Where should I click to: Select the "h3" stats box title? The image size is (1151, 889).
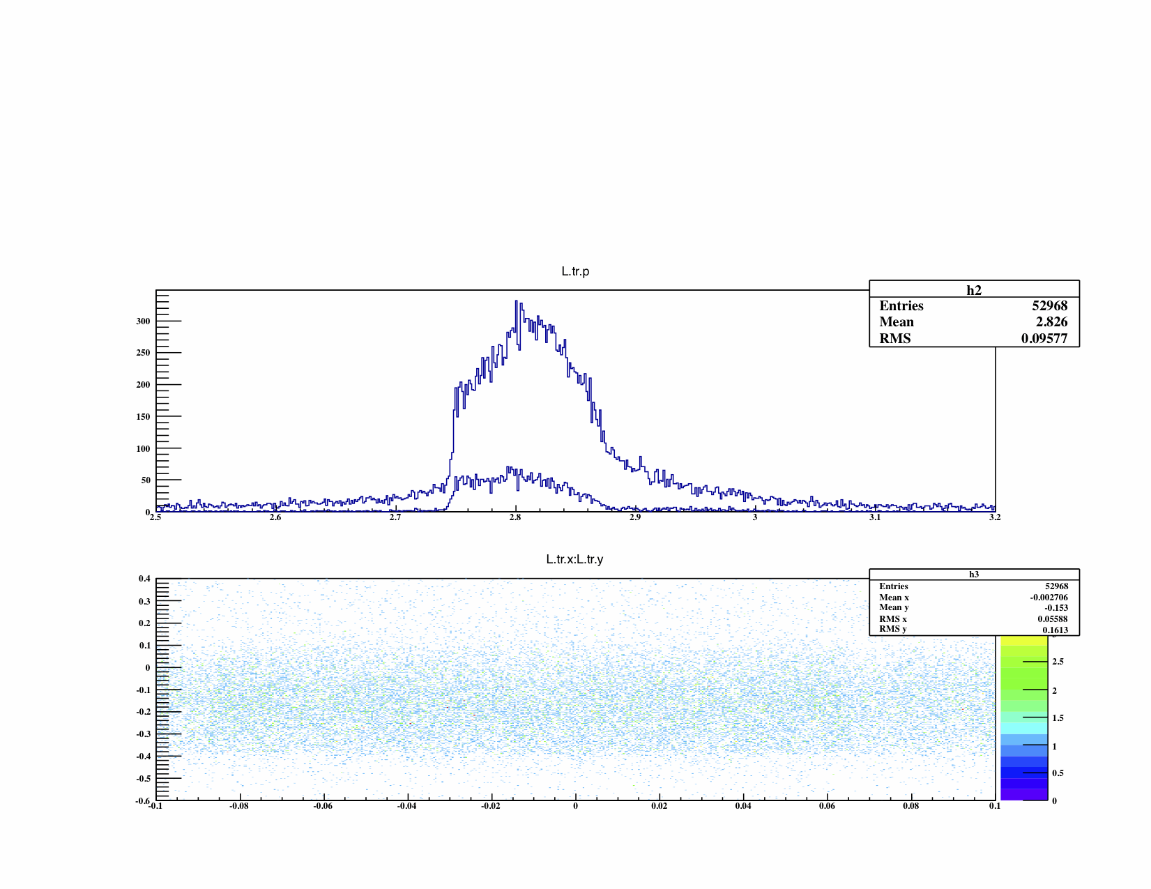pos(974,575)
